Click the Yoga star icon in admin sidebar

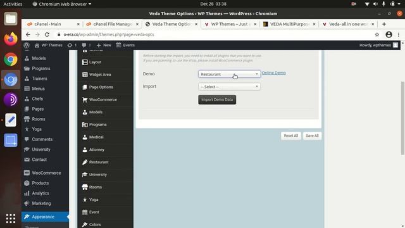27,129
